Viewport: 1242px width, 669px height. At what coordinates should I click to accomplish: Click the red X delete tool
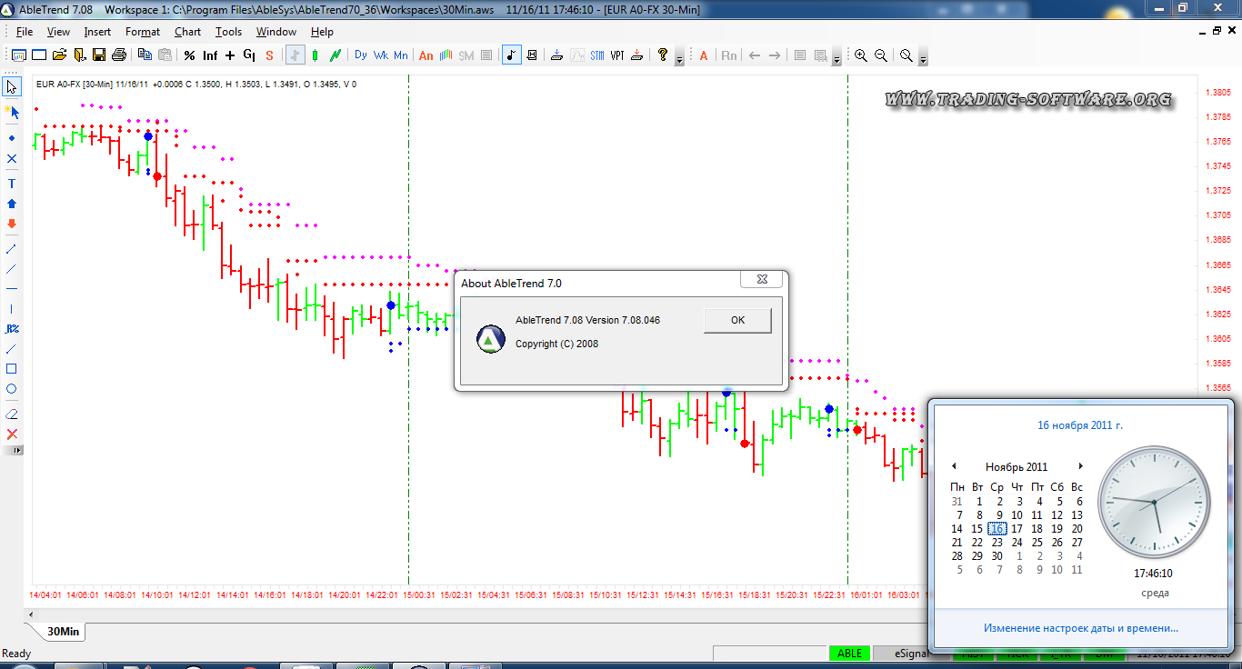[12, 434]
